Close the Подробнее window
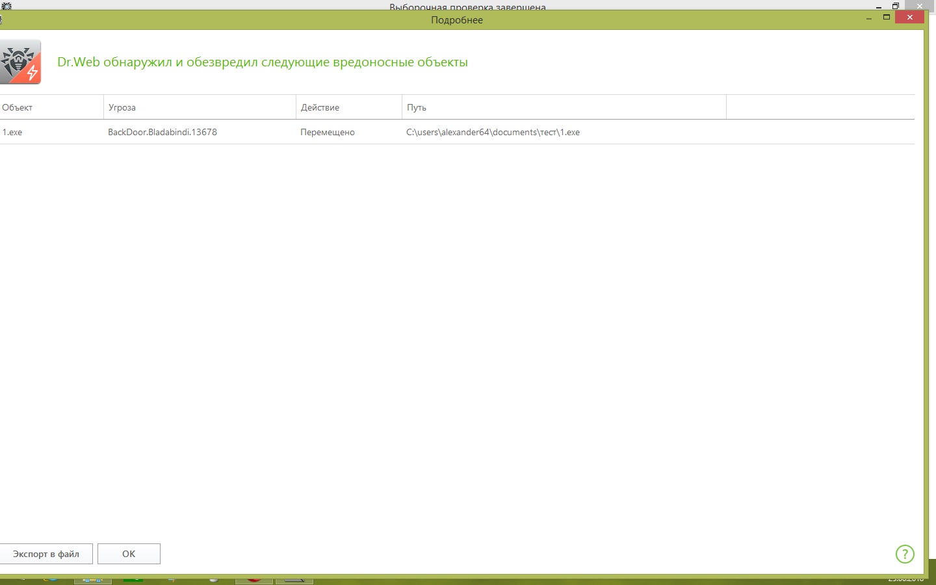Viewport: 936px width, 585px height. [x=909, y=18]
